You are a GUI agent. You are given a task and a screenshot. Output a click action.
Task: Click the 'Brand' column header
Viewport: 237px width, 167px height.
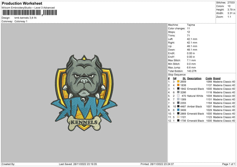click(x=217, y=78)
